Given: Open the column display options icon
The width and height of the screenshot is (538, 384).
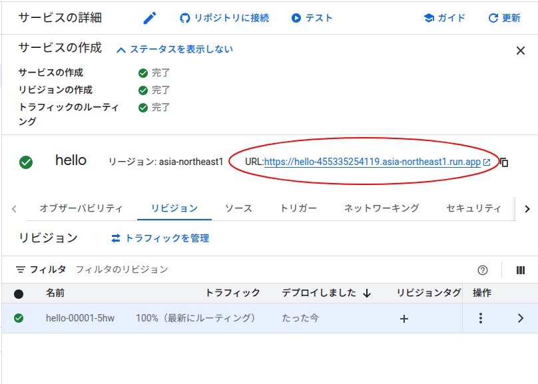Looking at the screenshot, I should tap(521, 270).
